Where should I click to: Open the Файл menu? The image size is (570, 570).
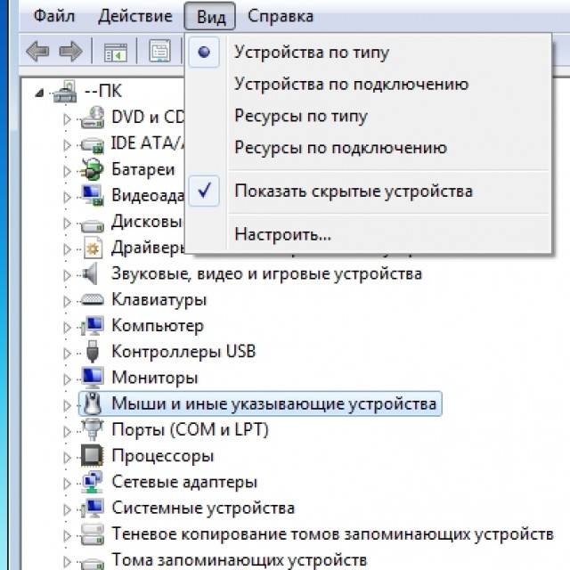coord(54,16)
